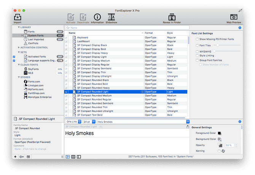255x175 pixels.
Task: Click the Deactivate font icon
Action: 83,17
